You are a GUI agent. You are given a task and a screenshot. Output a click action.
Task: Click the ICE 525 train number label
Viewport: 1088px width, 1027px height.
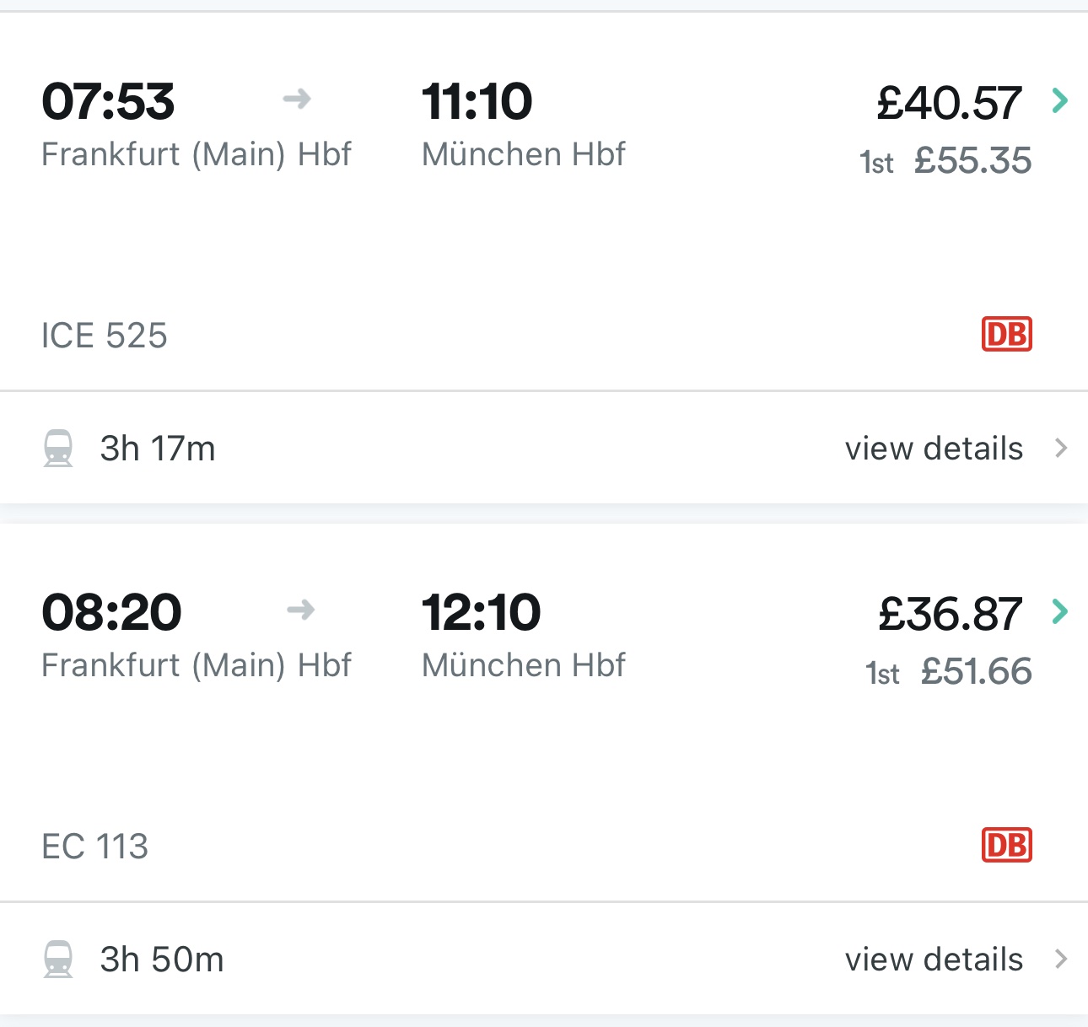105,334
